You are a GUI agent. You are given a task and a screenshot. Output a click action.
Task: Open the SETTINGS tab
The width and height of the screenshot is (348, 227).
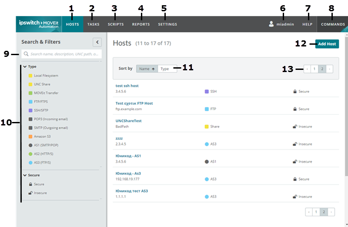click(x=167, y=24)
